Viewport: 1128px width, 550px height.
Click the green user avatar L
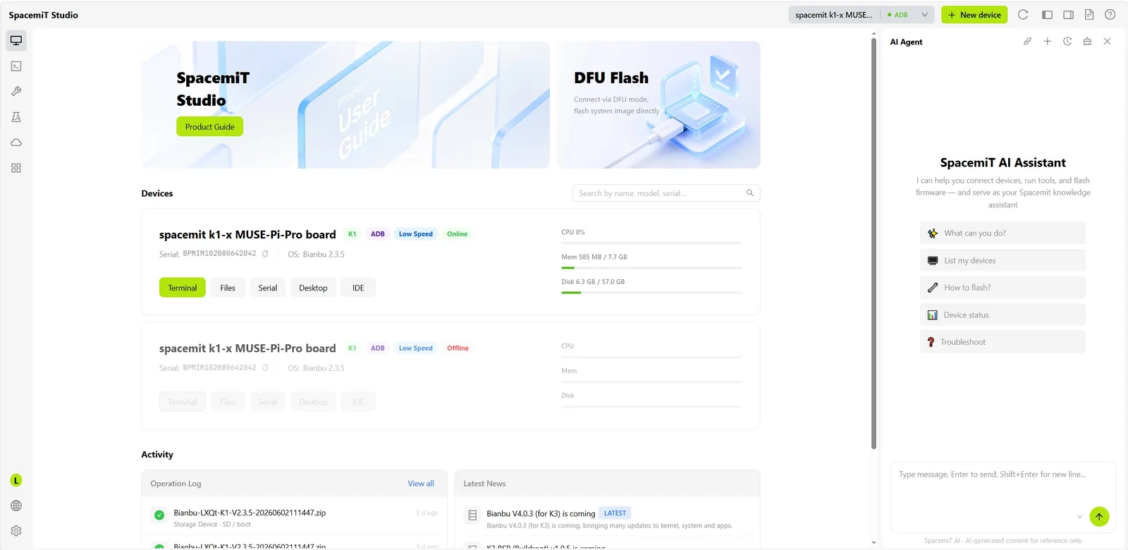point(16,480)
